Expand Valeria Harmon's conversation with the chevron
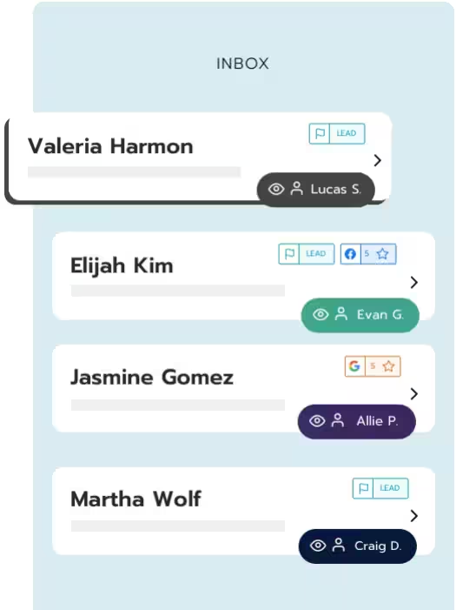 coord(377,160)
